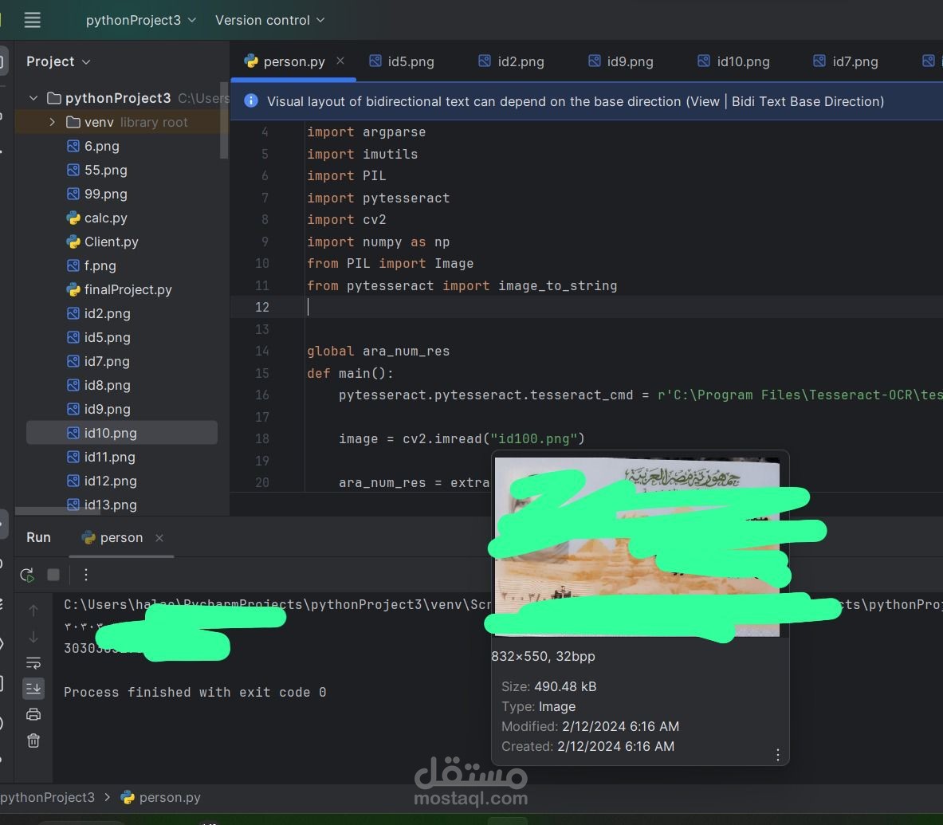943x825 pixels.
Task: Open more options in the Run toolbar
Action: click(86, 575)
